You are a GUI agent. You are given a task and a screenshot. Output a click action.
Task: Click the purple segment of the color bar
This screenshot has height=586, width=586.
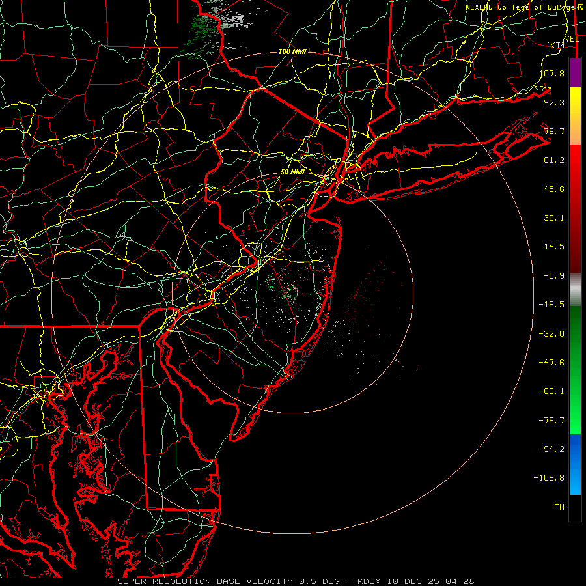tap(575, 73)
